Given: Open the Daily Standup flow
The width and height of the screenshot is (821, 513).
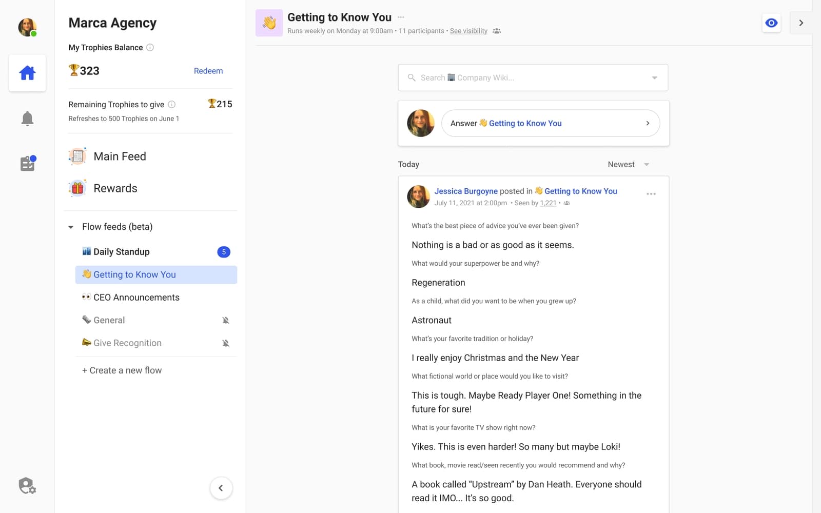Looking at the screenshot, I should coord(121,252).
